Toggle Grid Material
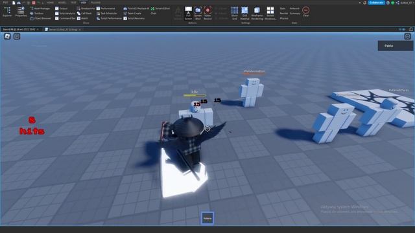This screenshot has width=415, height=233. [244, 13]
